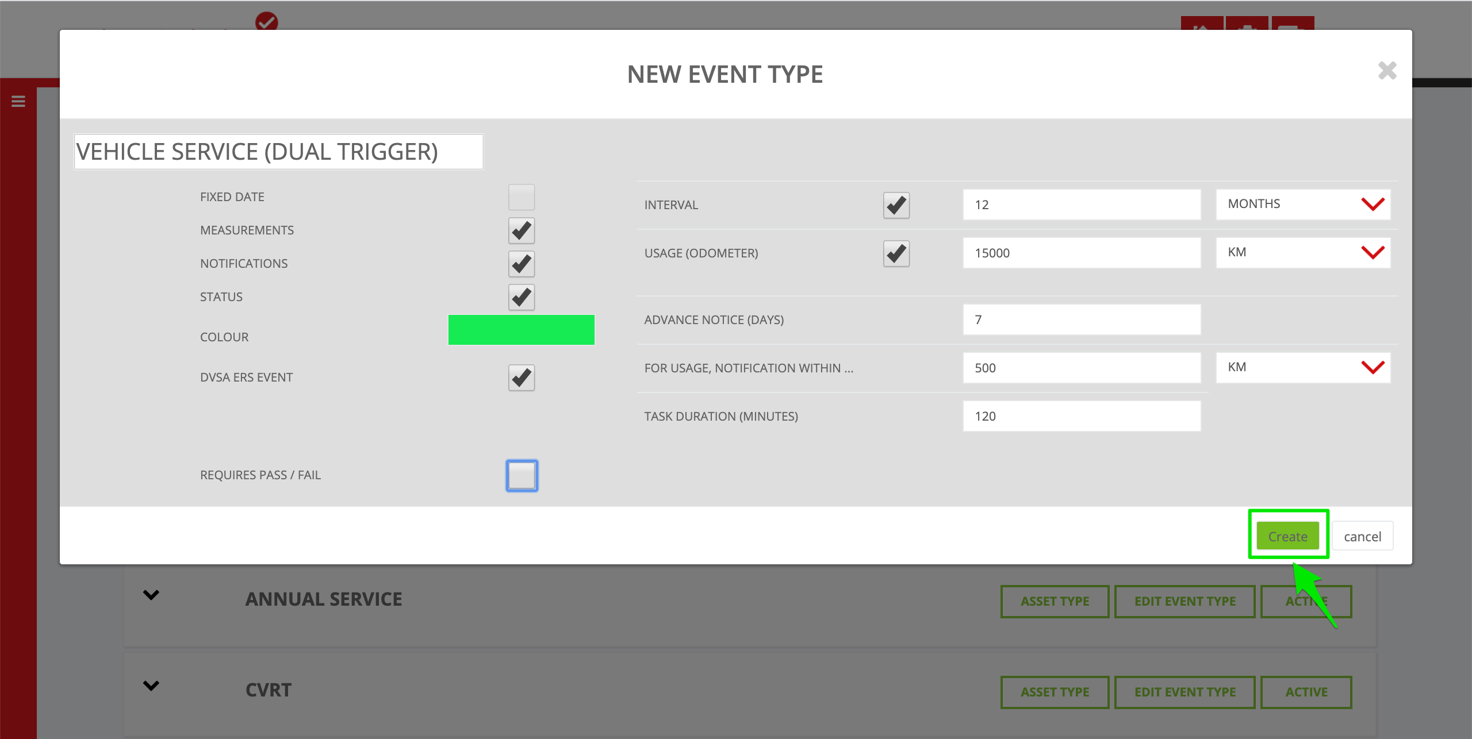Open the hamburger menu in the sidebar
The image size is (1472, 739).
point(18,101)
